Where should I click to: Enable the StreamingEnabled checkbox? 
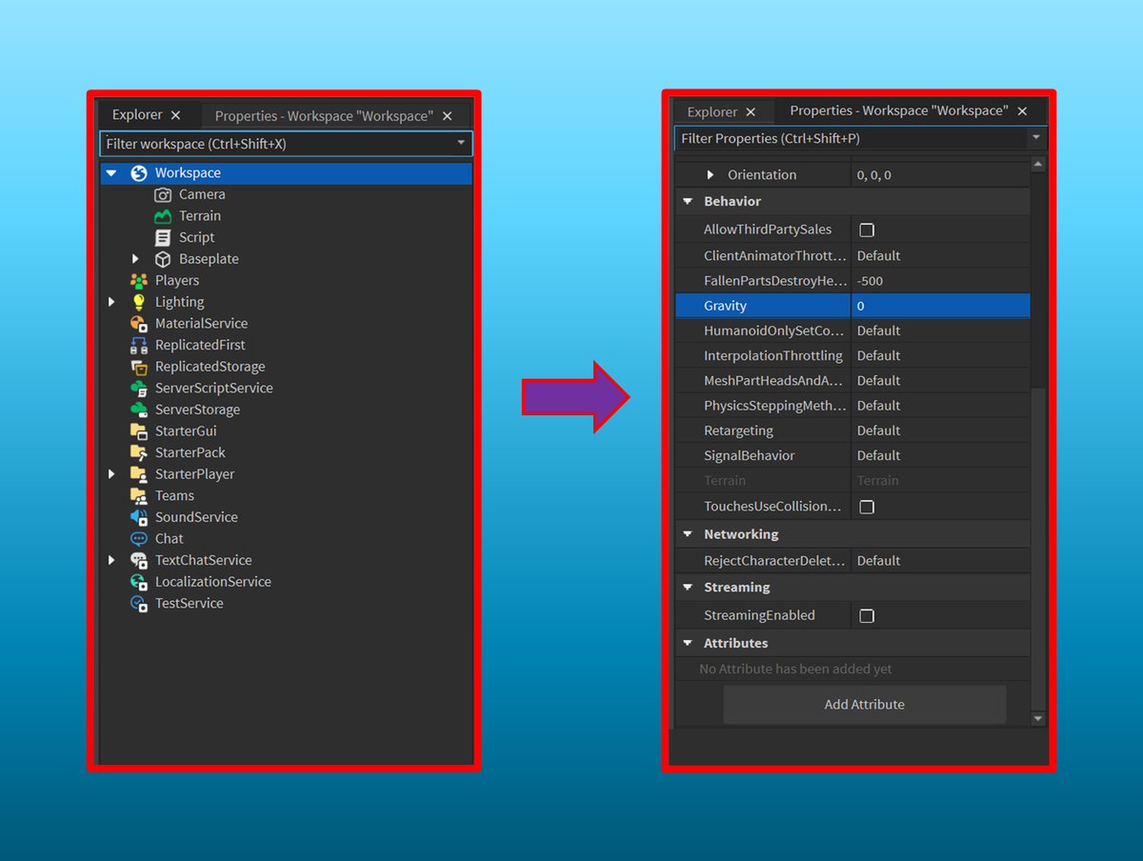867,616
